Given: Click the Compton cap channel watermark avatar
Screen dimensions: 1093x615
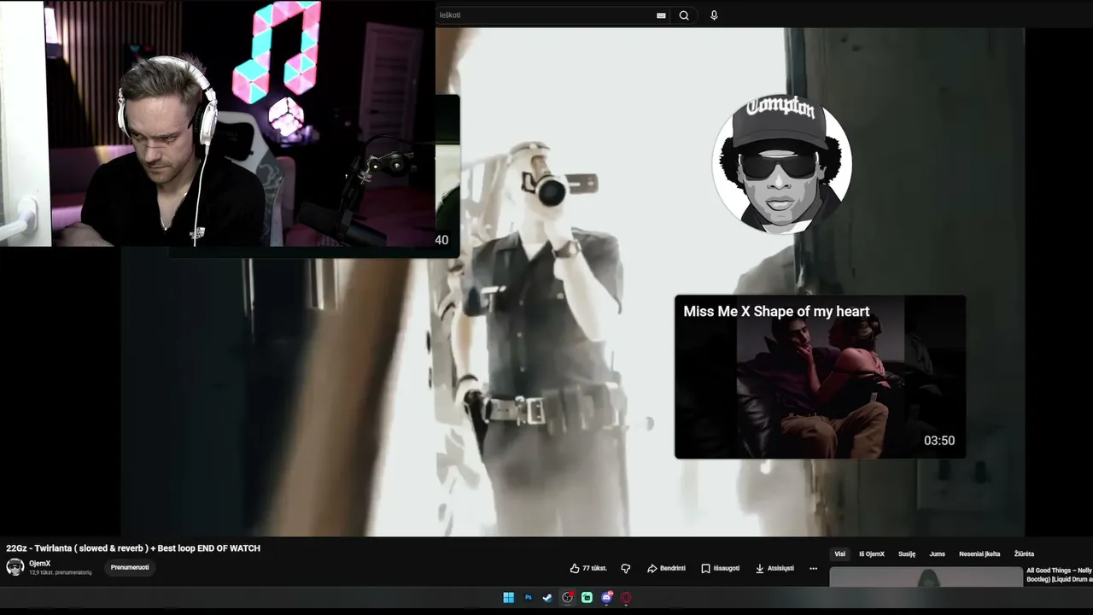Looking at the screenshot, I should [x=781, y=164].
